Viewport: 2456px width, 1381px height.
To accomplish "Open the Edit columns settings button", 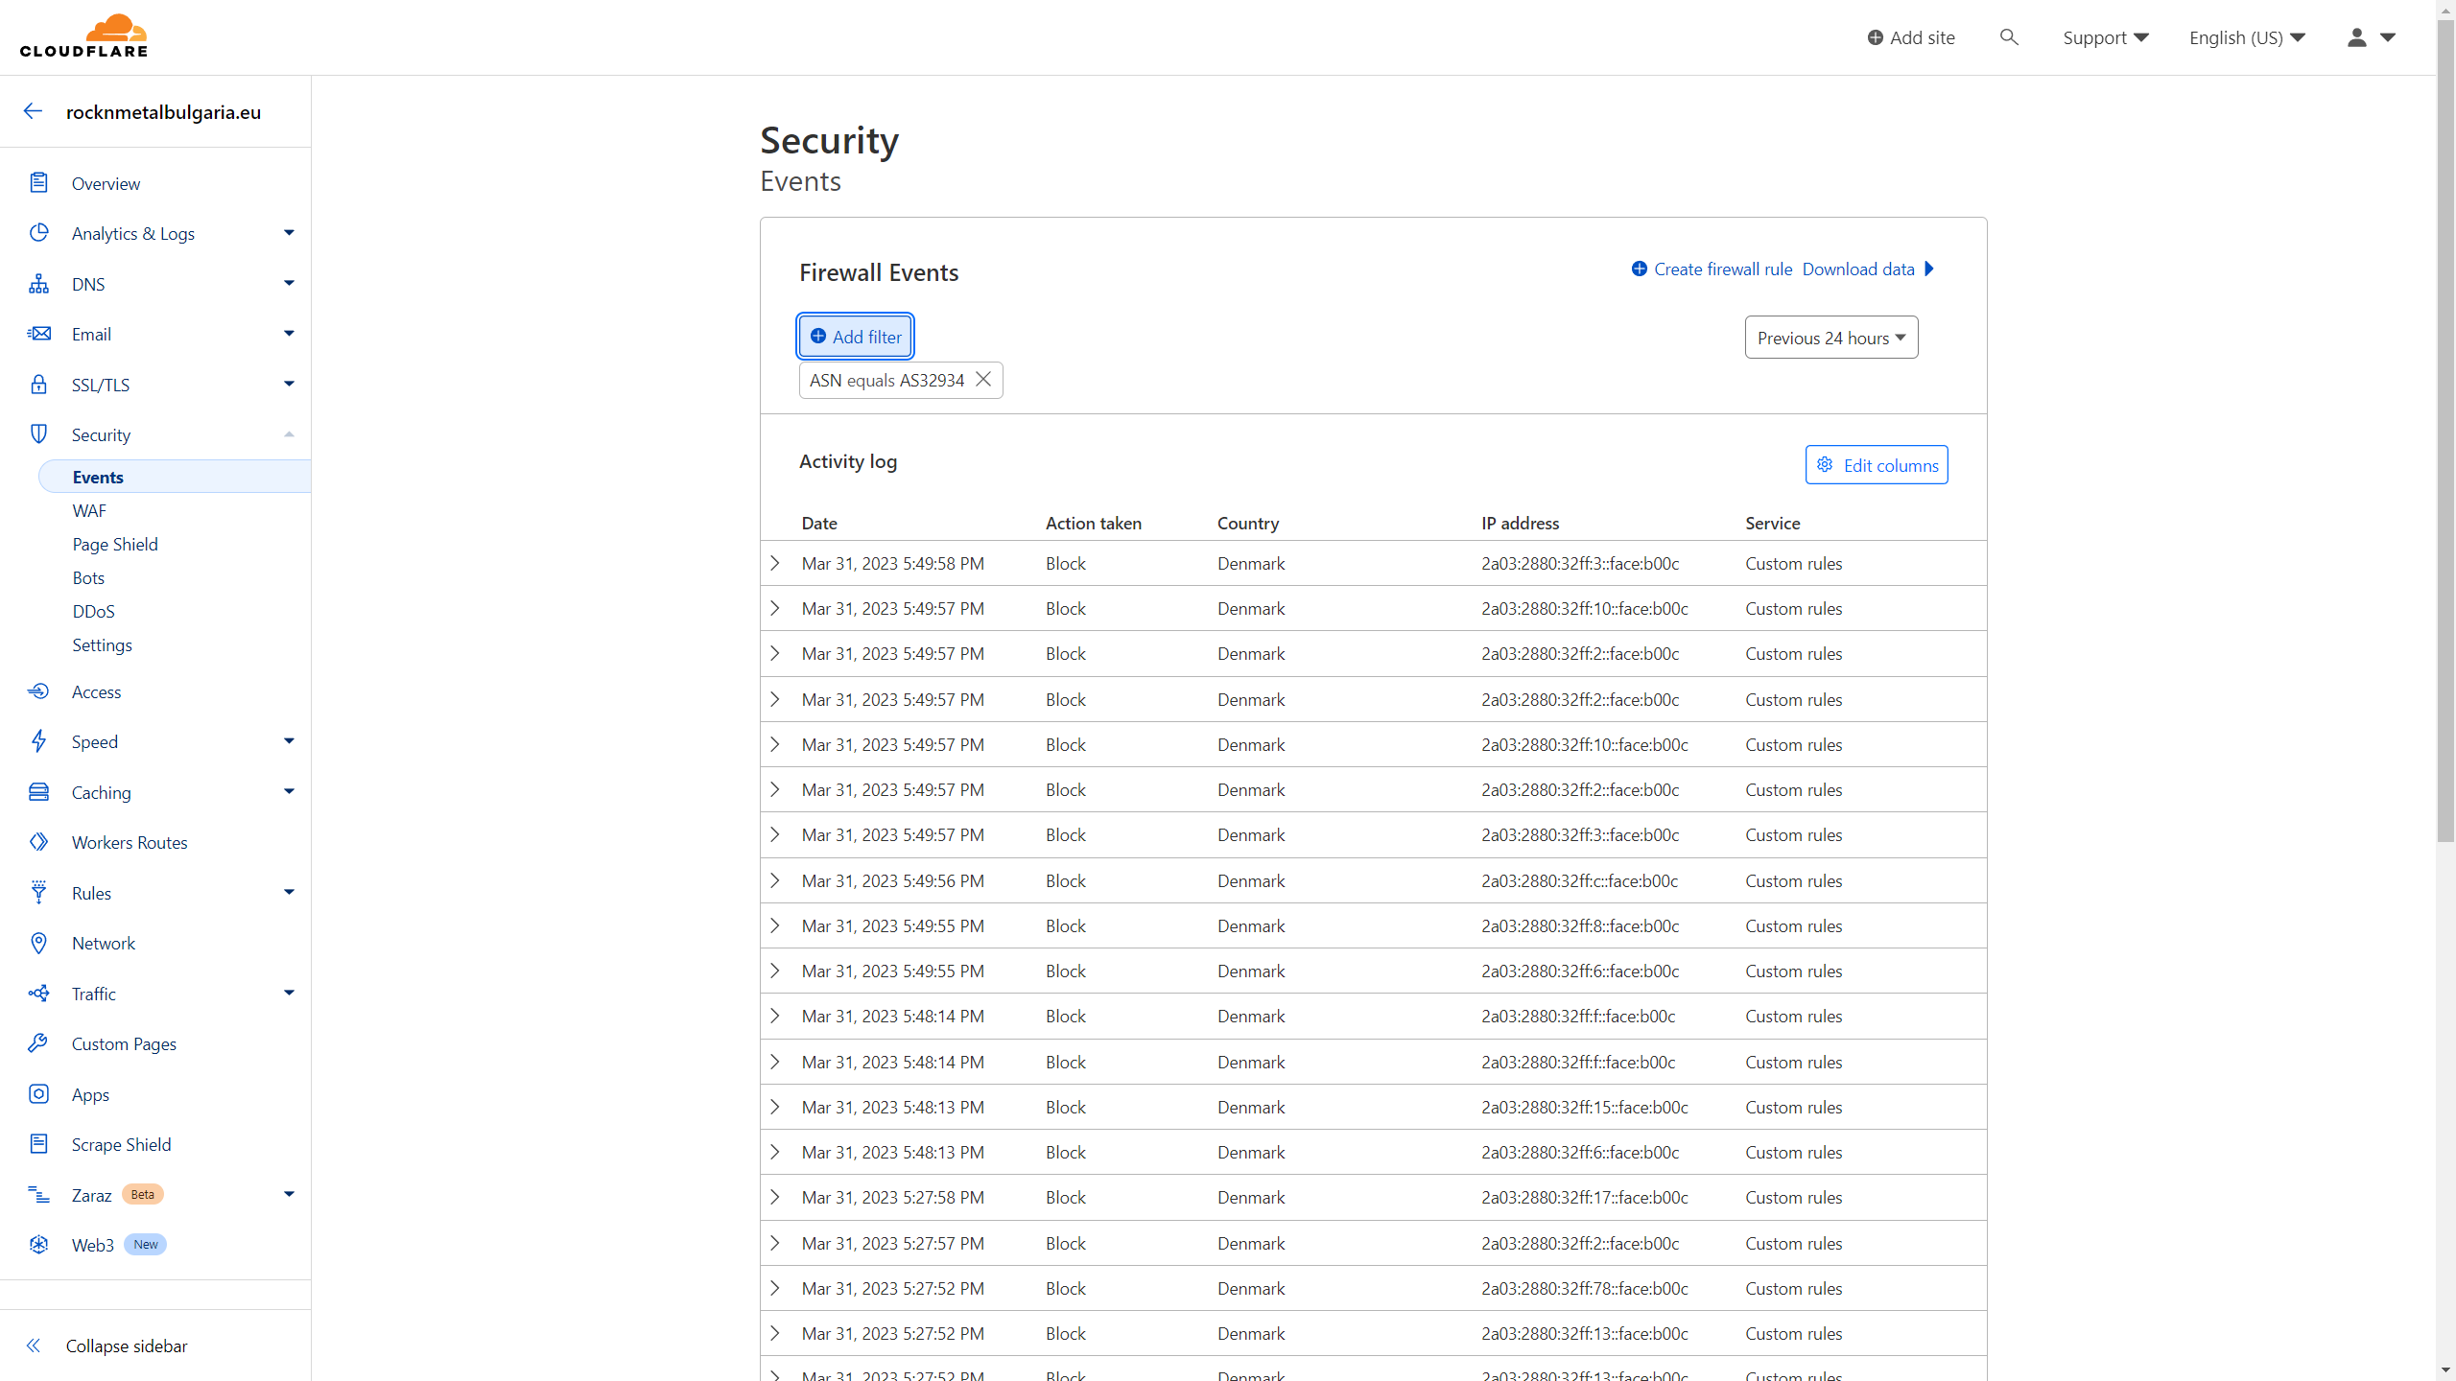I will point(1876,465).
